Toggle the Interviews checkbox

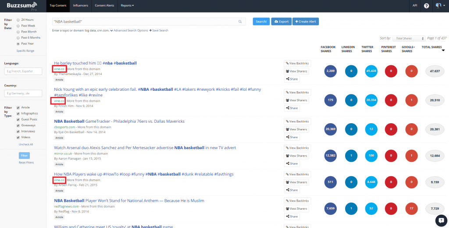point(18,132)
